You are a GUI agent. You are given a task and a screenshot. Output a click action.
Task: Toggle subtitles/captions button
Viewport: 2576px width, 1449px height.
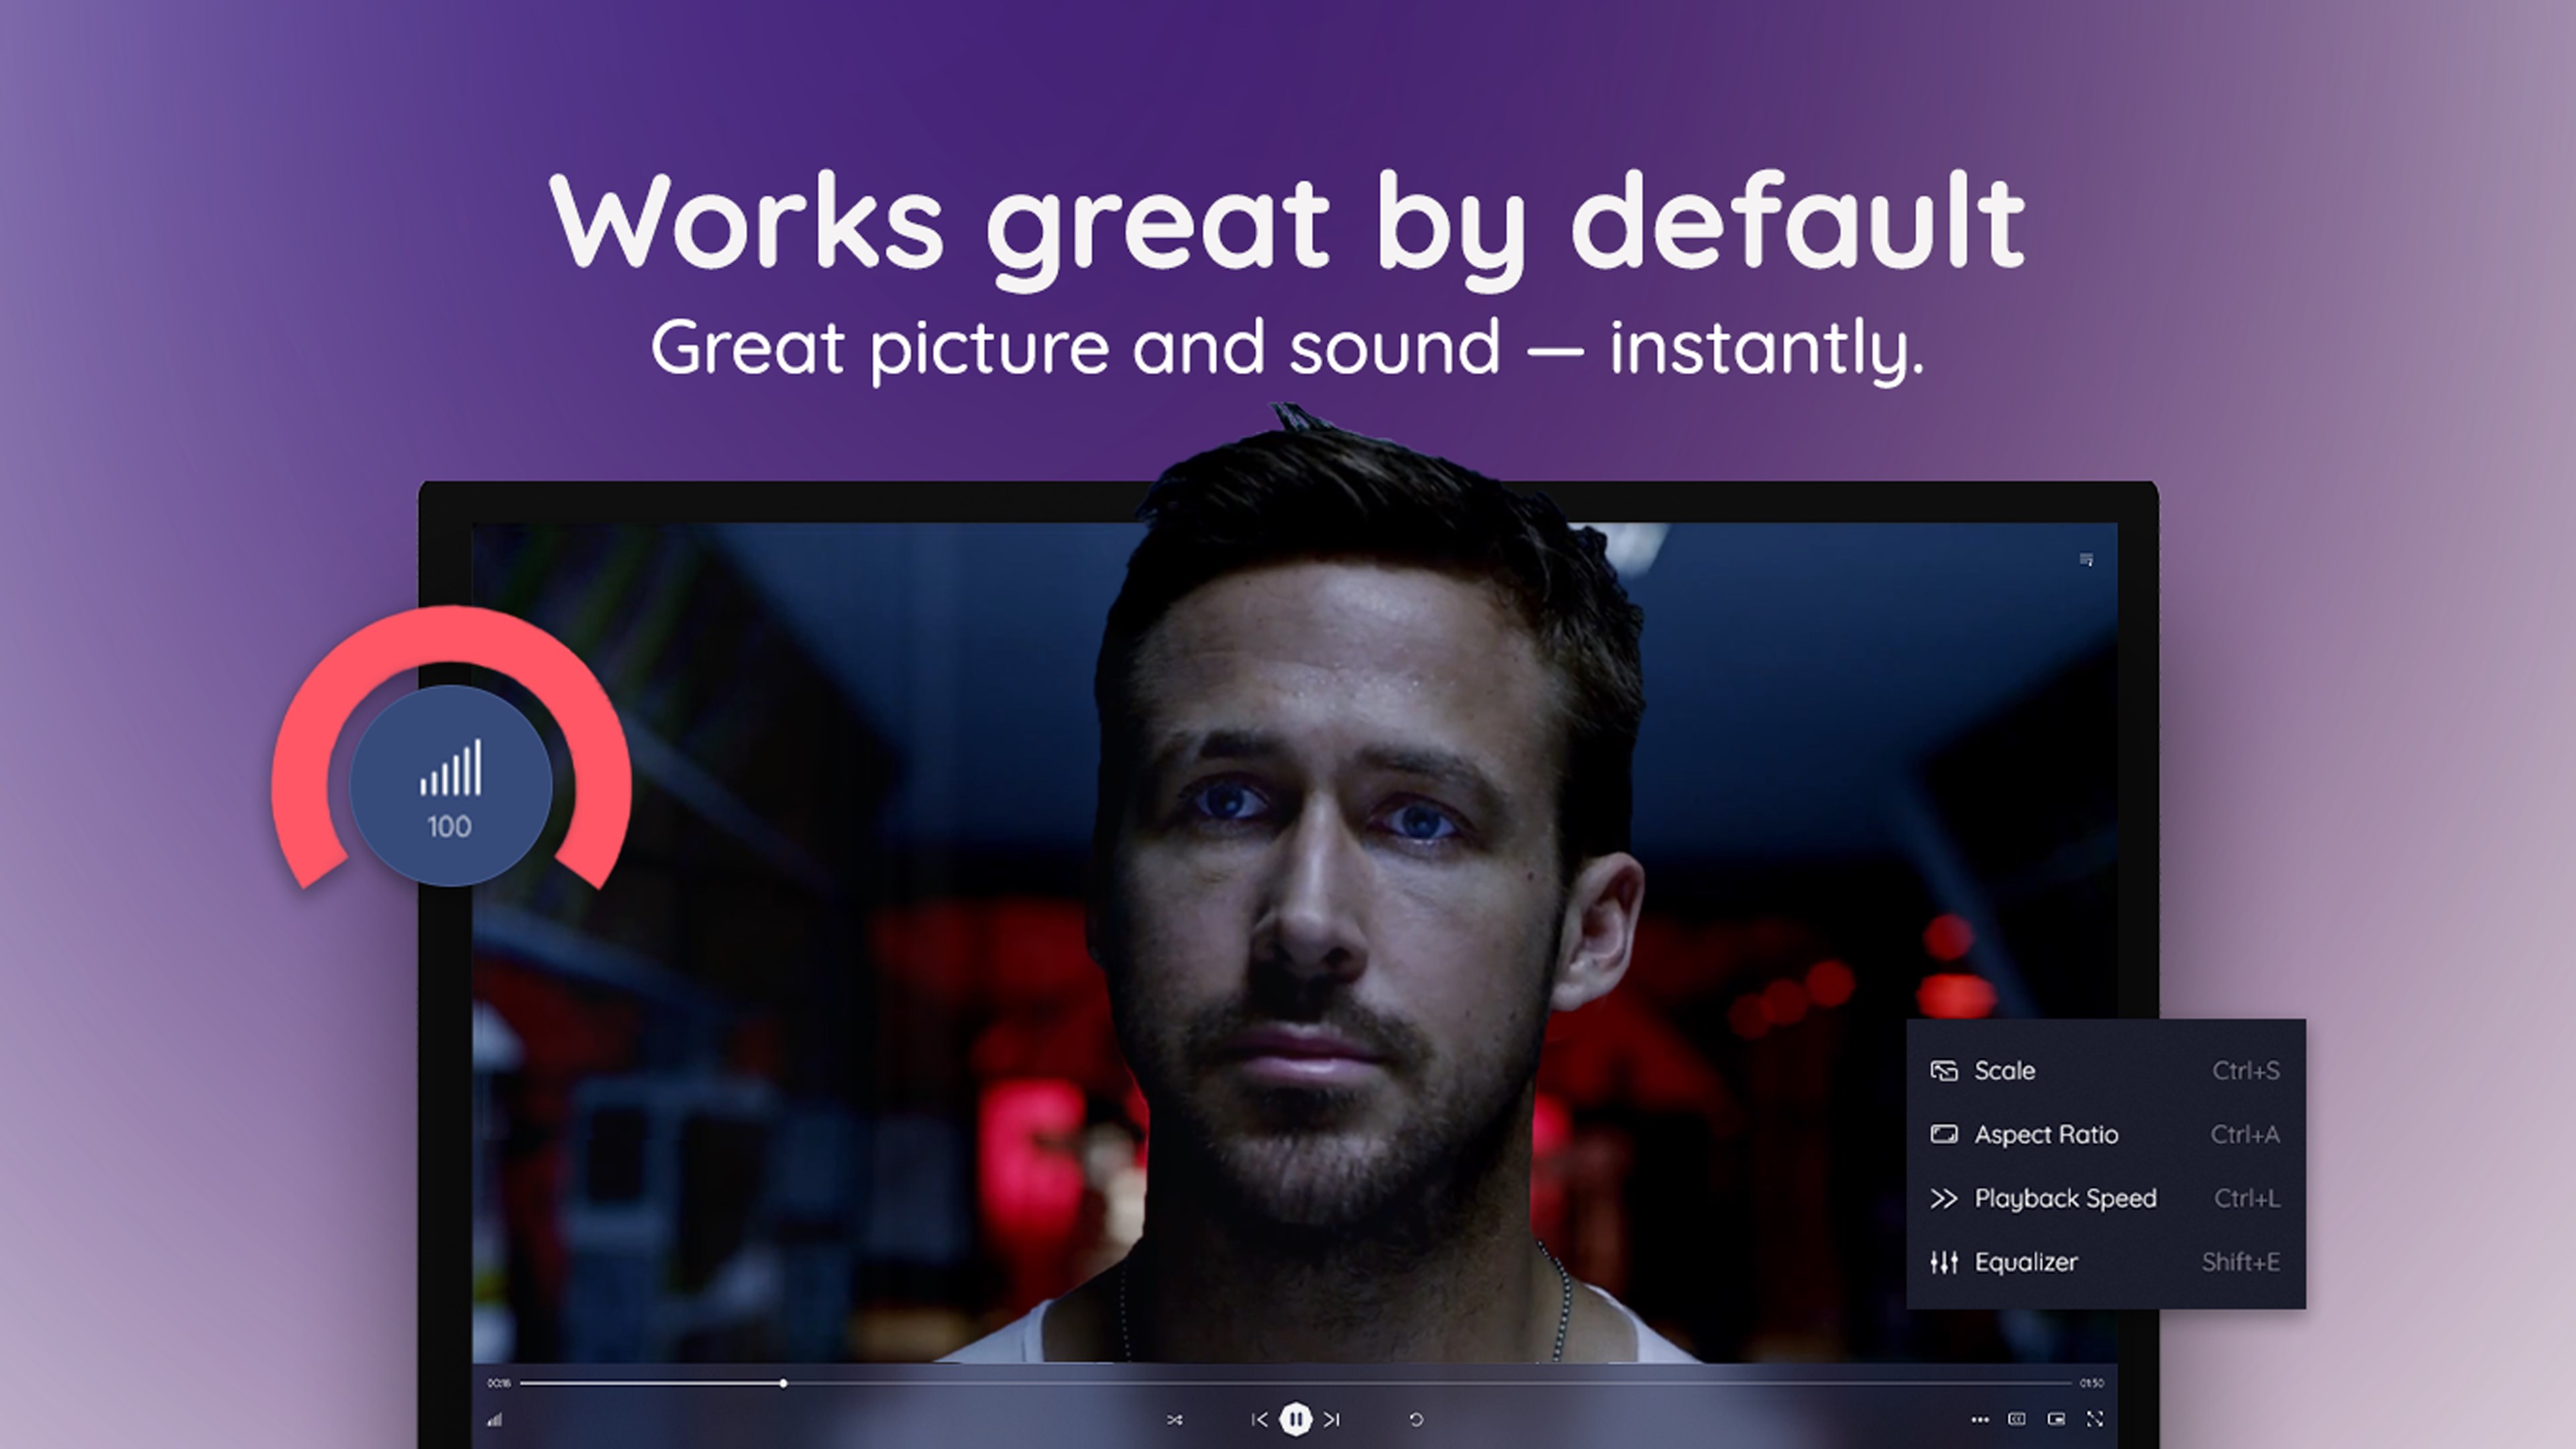pos(2017,1419)
